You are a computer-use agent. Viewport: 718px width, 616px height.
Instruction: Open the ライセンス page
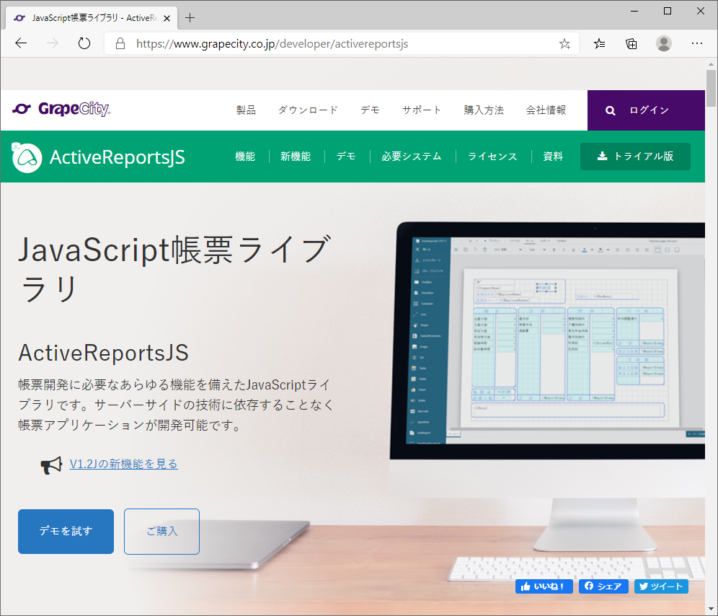click(492, 157)
